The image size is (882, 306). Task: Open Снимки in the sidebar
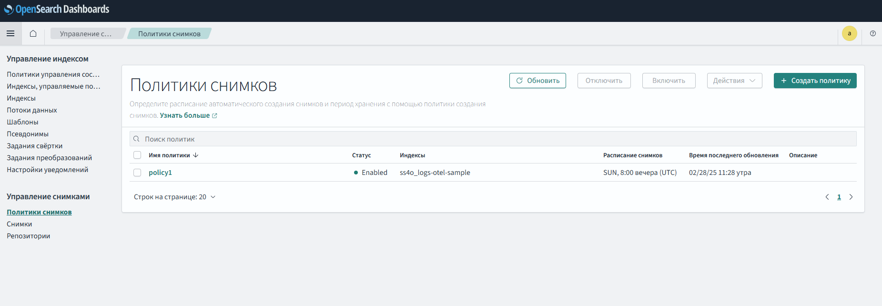pyautogui.click(x=20, y=224)
